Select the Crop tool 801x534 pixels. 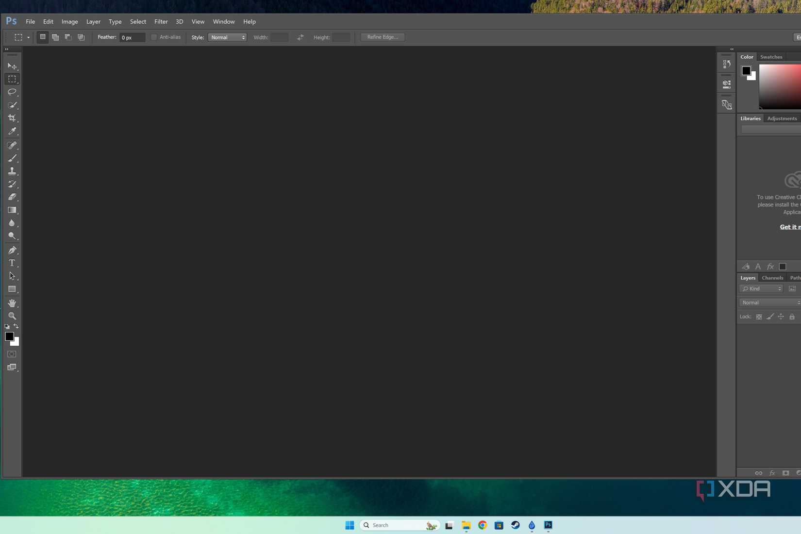click(x=12, y=118)
